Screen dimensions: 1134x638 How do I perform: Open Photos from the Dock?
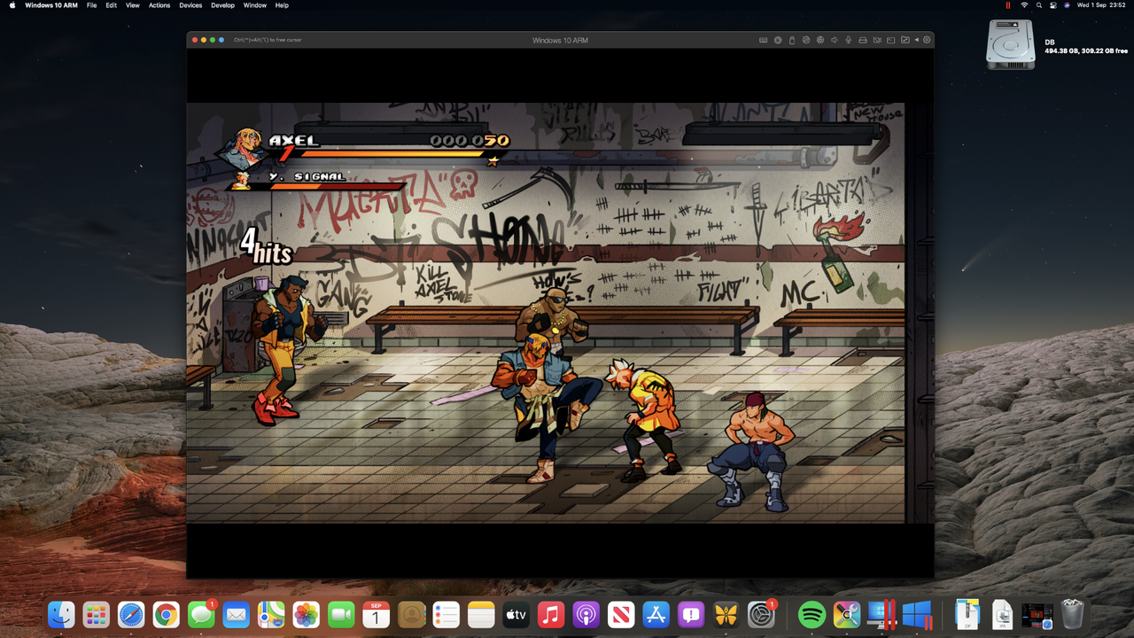306,614
